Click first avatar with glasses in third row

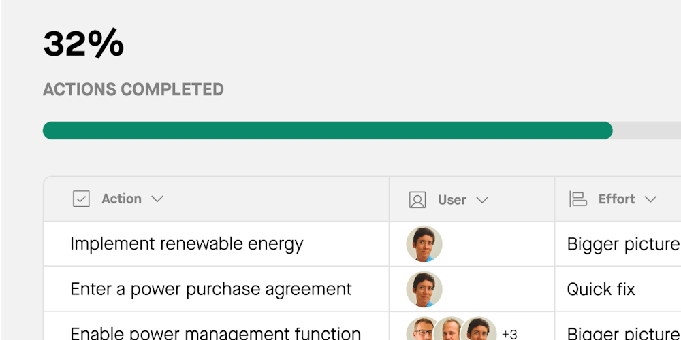point(422,331)
